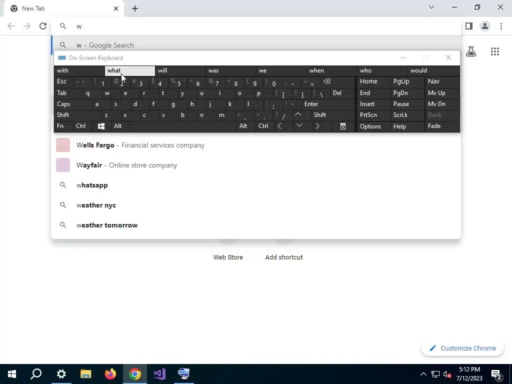Open the Windows Start menu

tap(12, 374)
